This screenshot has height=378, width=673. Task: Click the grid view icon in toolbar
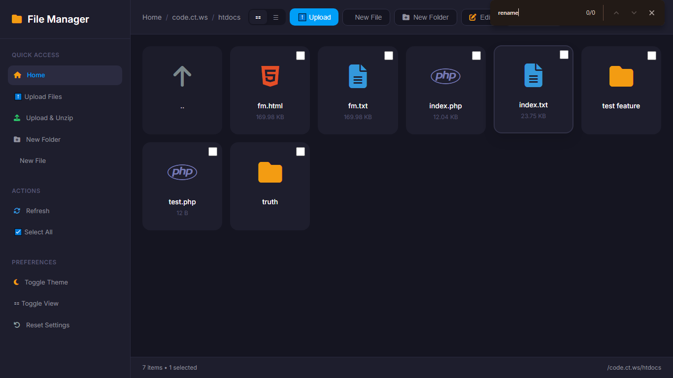(258, 17)
